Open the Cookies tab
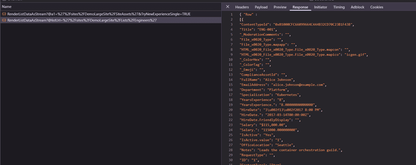Viewport: 416px width, 165px height. coord(377,7)
